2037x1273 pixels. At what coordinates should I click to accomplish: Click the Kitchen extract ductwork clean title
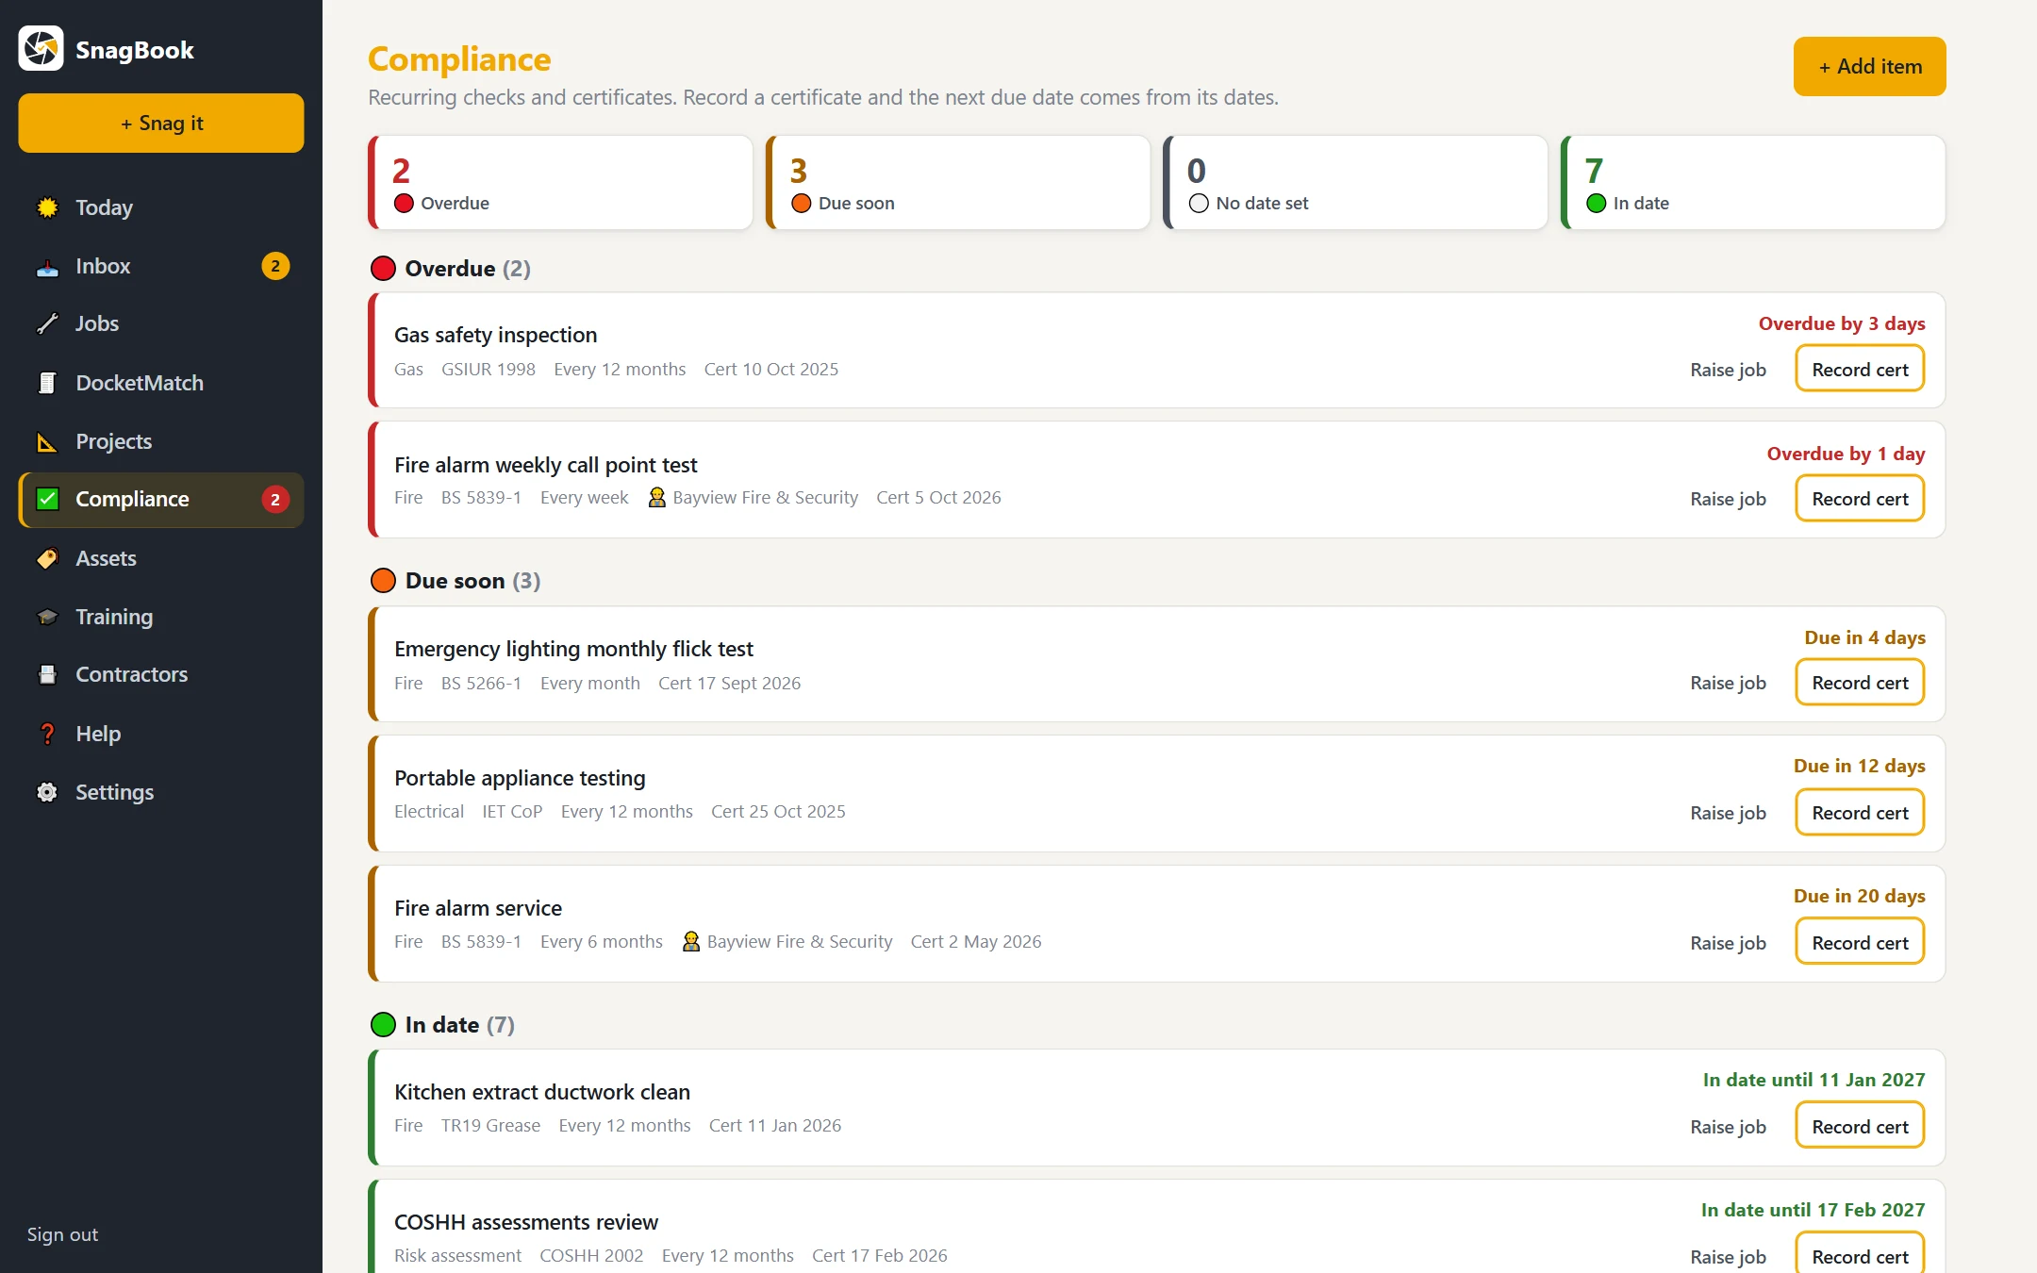(542, 1092)
